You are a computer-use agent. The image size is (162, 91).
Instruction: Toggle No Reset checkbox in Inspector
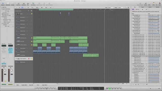point(8,25)
